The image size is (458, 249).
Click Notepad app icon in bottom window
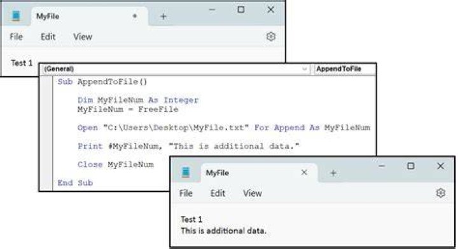coord(186,172)
